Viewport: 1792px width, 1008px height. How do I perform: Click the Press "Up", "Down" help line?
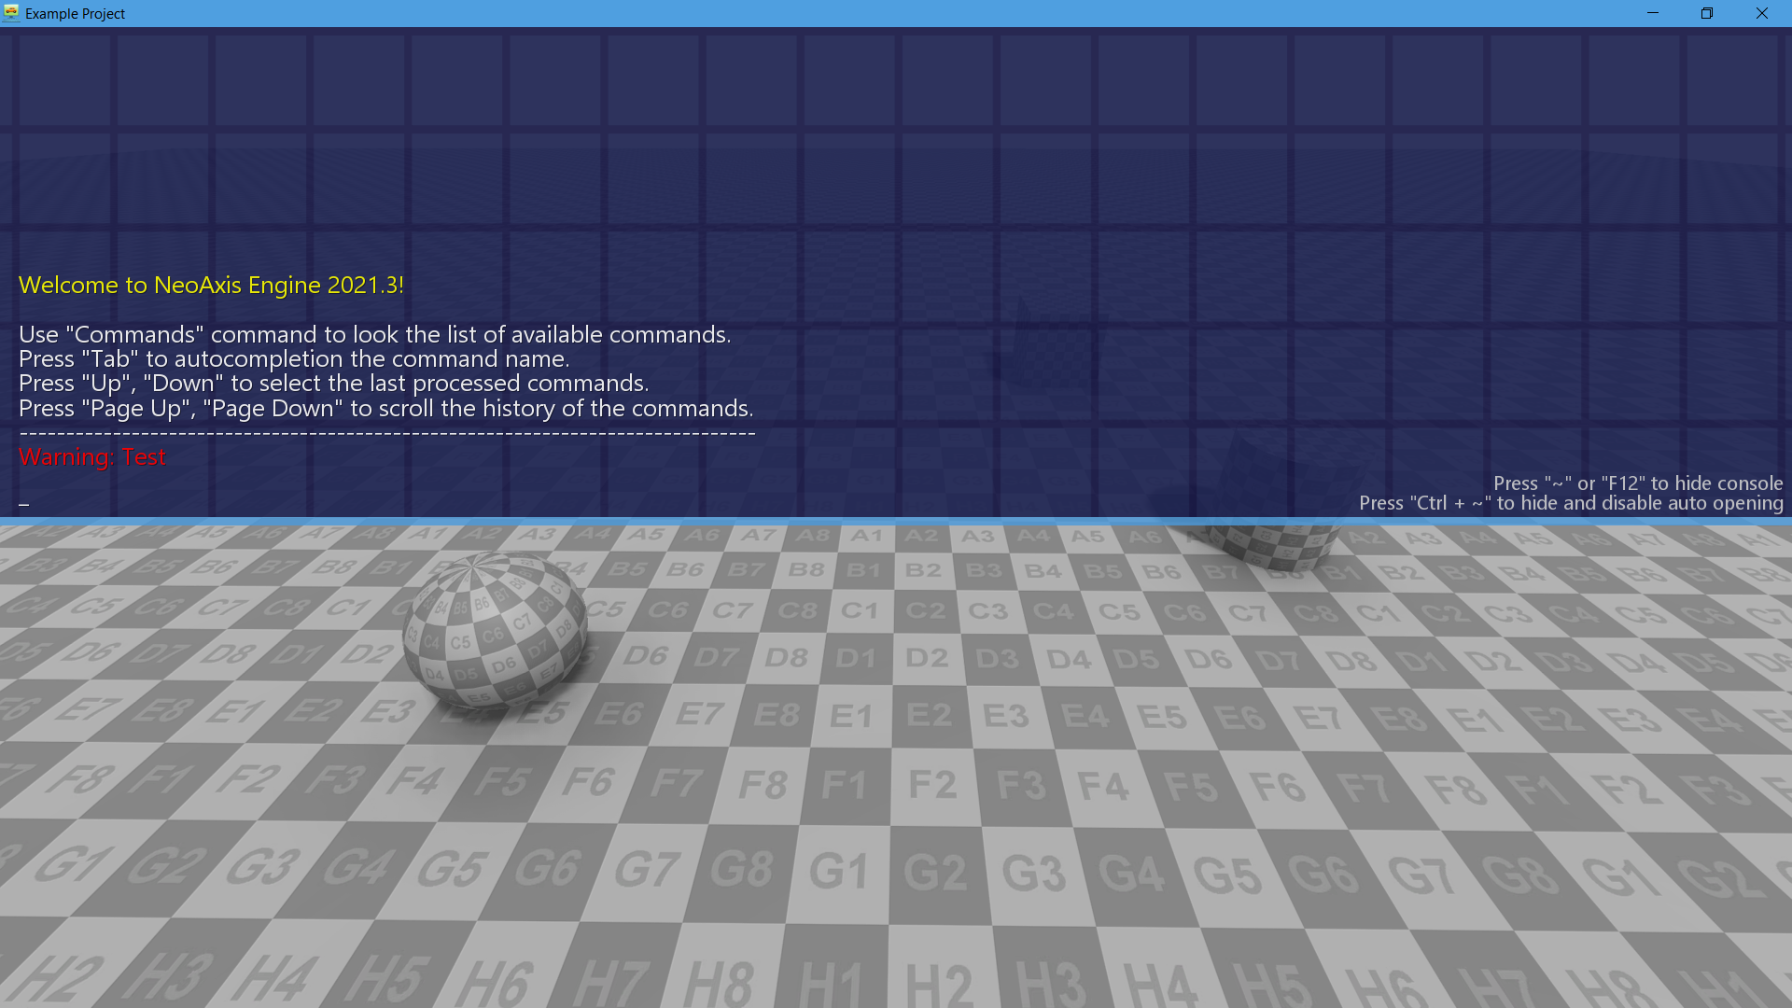[333, 384]
